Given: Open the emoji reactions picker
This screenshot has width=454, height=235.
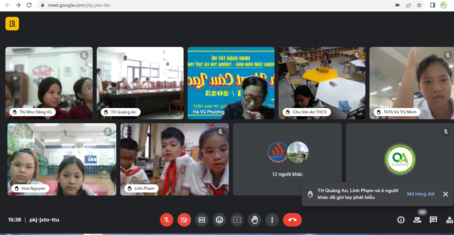Looking at the screenshot, I should coord(219,220).
